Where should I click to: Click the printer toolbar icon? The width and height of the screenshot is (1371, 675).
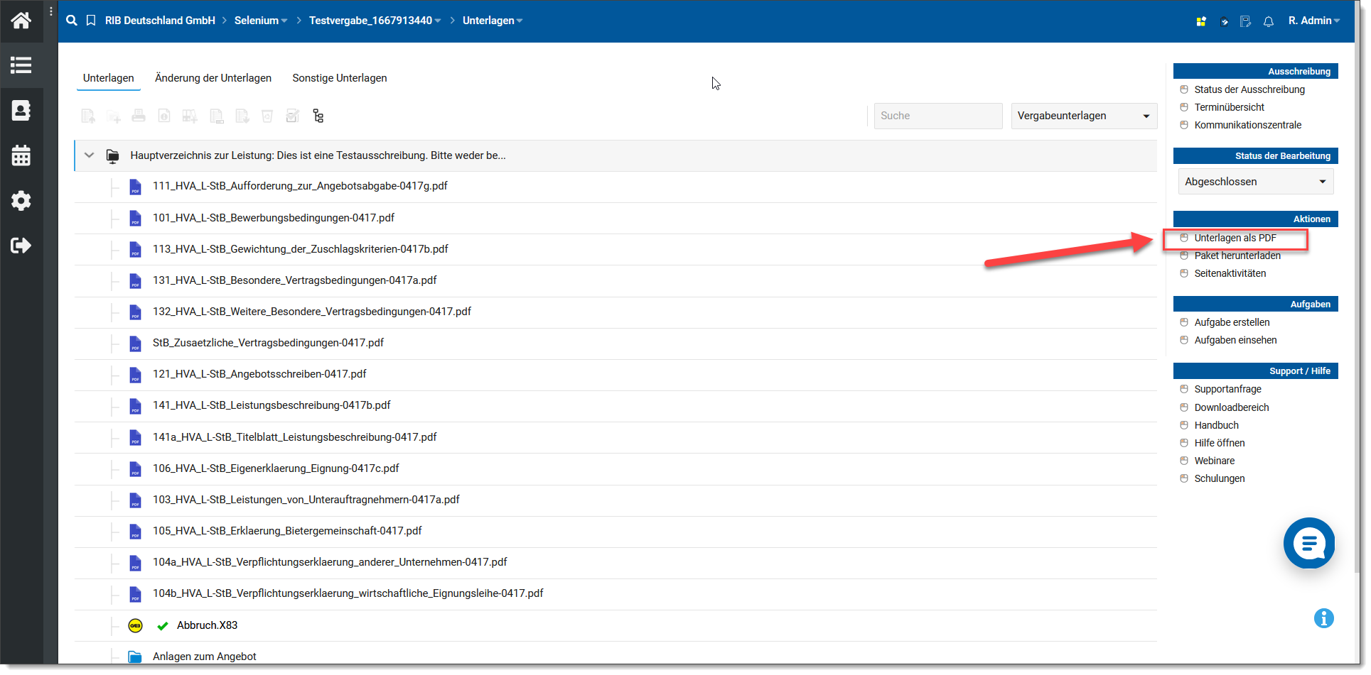pos(139,116)
